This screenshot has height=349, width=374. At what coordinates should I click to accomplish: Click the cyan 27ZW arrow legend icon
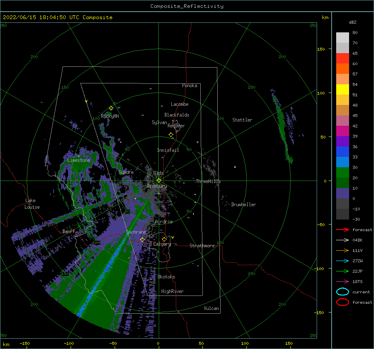click(342, 261)
